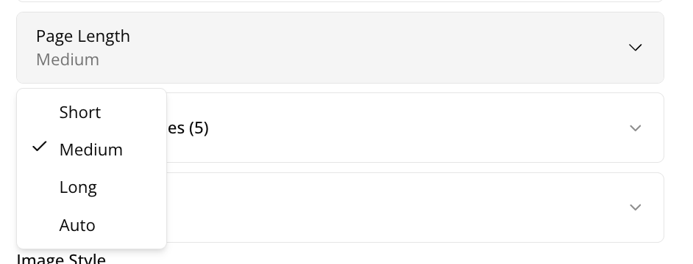Viewport: 693px width, 264px height.
Task: Click blank middle area of Page Length card
Action: click(376, 48)
